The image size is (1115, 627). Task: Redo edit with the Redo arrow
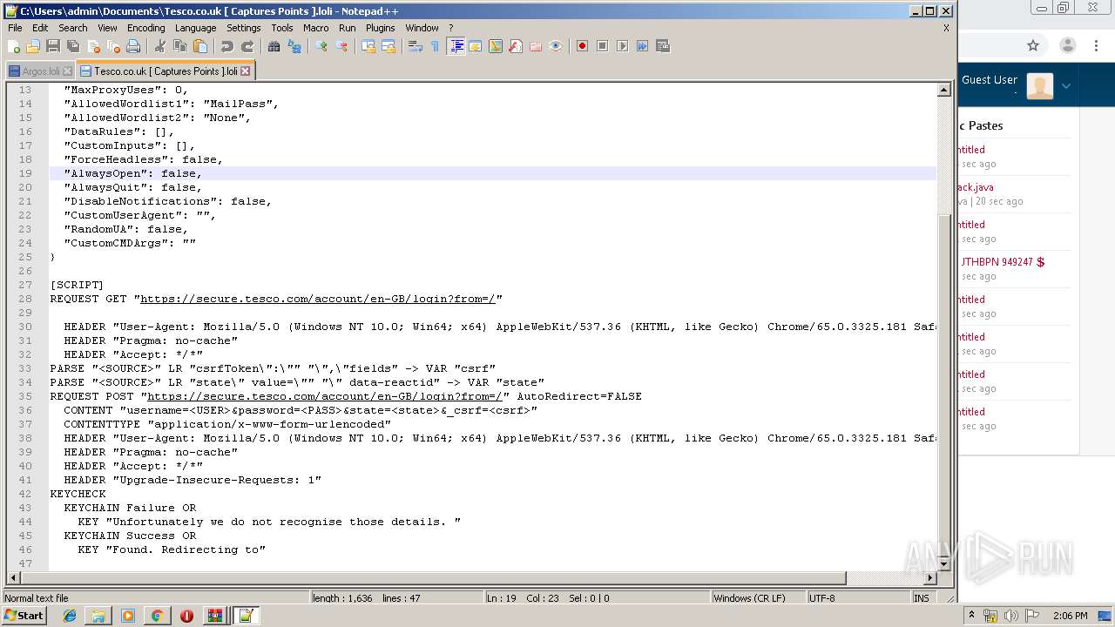247,46
